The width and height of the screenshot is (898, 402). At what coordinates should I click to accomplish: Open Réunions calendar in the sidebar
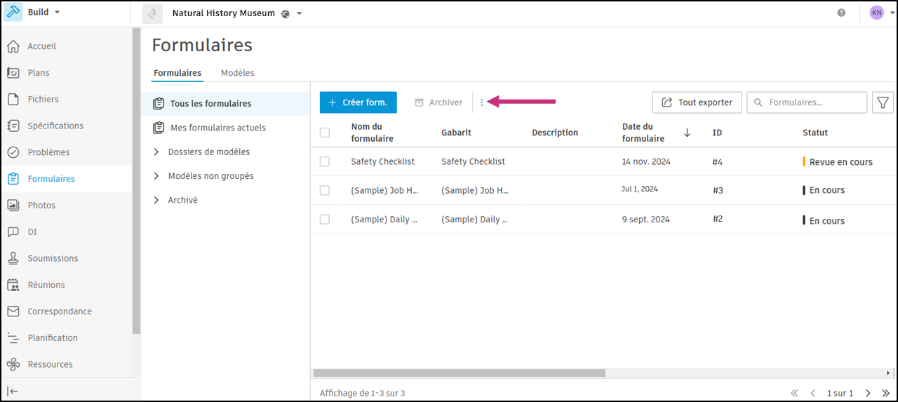point(46,285)
